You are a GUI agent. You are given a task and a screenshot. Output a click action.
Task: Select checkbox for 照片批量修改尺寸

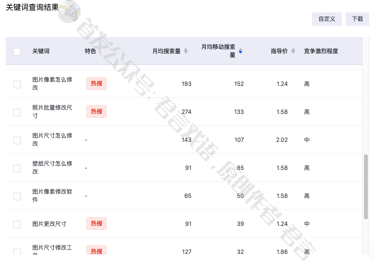point(17,112)
